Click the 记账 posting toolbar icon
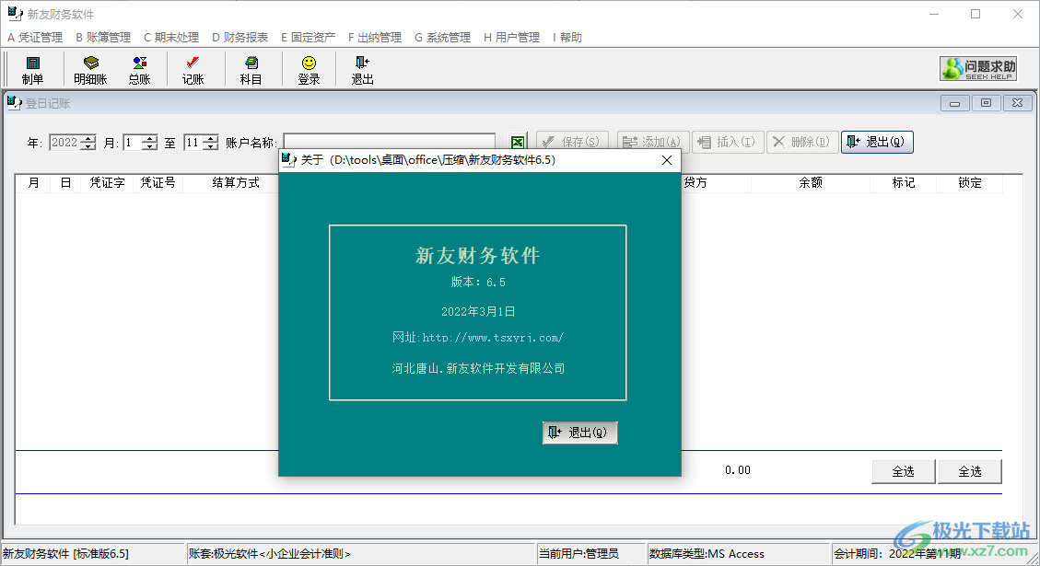This screenshot has height=566, width=1040. click(193, 70)
